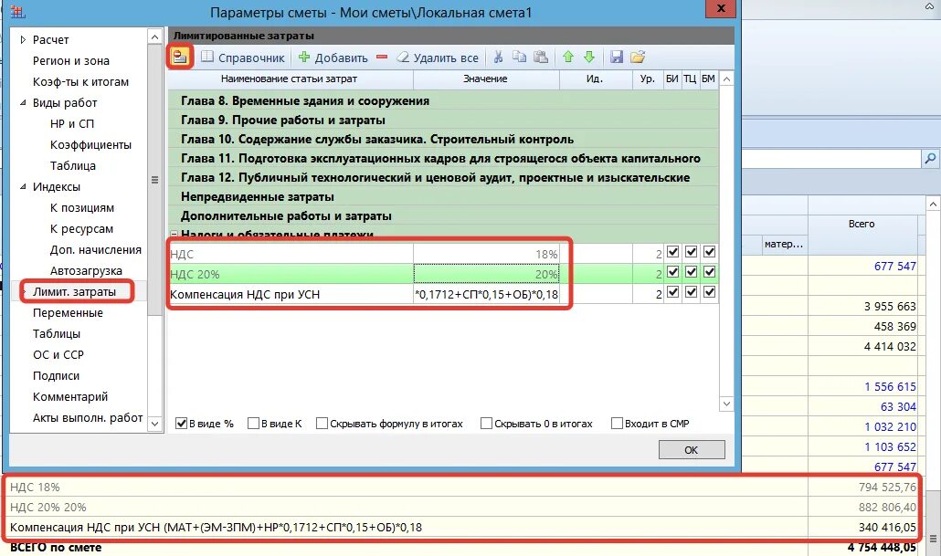The image size is (941, 556).
Task: Click up arrow of left tree scrollbar
Action: point(154,37)
